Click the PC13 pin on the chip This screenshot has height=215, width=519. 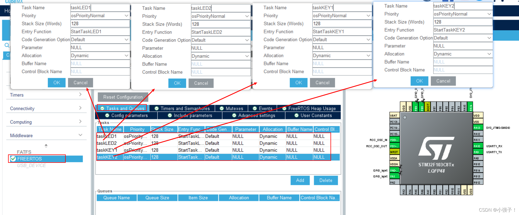[x=394, y=122]
